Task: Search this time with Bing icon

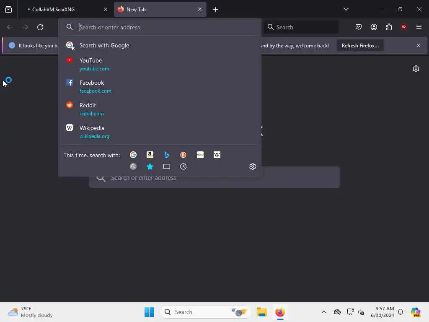Action: click(166, 155)
